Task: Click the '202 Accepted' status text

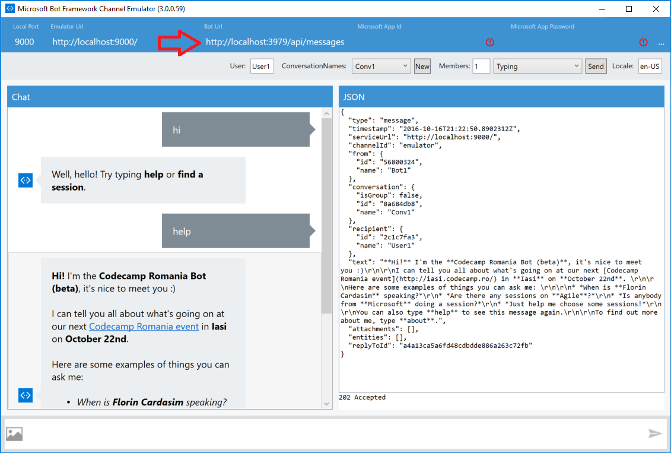Action: click(x=362, y=397)
